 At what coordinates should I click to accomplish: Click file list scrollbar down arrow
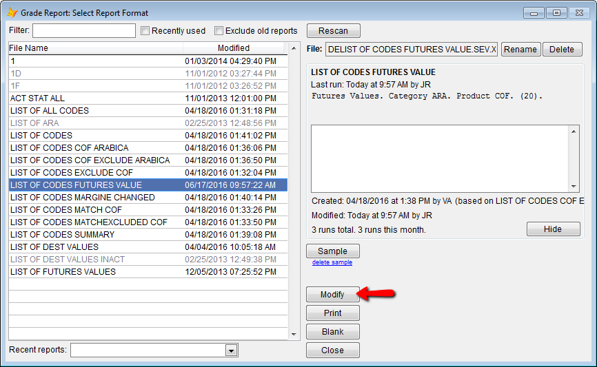click(x=294, y=334)
